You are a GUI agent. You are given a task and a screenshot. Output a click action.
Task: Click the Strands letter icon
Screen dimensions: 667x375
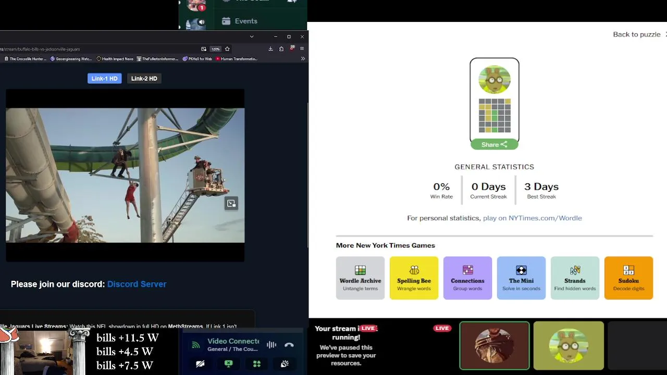pyautogui.click(x=575, y=270)
